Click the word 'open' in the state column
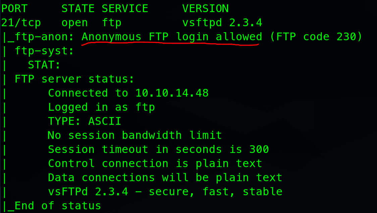 (74, 23)
